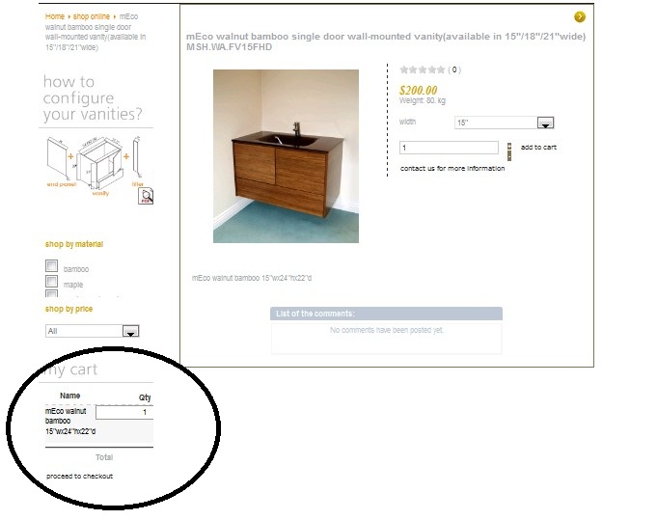Open the width dropdown showing 15"
657x520 pixels.
click(504, 123)
